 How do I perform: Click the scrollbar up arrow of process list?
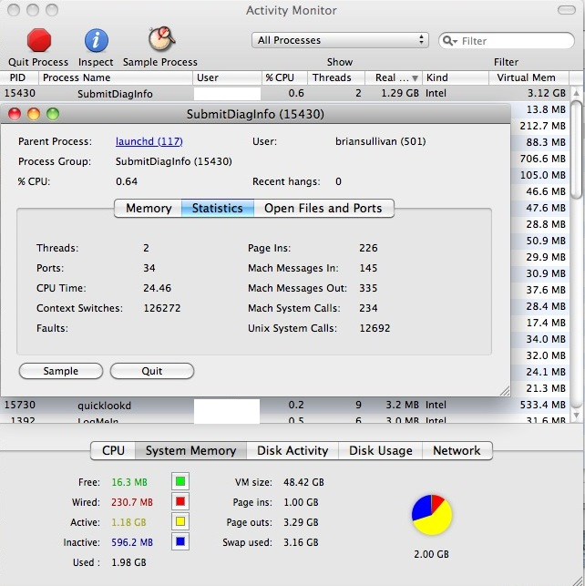tap(577, 92)
